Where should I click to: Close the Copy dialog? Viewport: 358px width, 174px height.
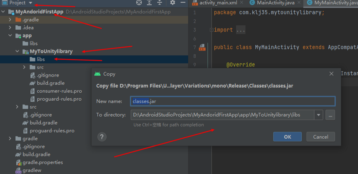click(331, 74)
